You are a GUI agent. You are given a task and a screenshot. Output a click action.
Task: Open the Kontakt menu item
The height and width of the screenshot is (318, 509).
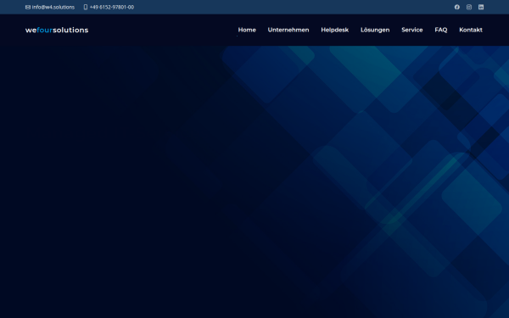coord(471,30)
